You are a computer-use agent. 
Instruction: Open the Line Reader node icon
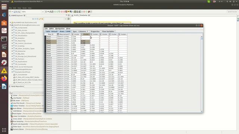[12, 98]
